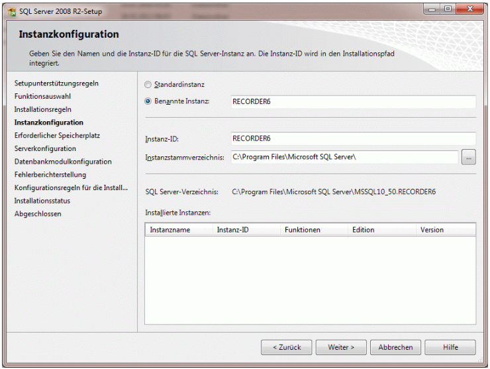Viewport: 490px width, 369px height.
Task: Select the Standardinstanz radio button
Action: click(x=148, y=84)
